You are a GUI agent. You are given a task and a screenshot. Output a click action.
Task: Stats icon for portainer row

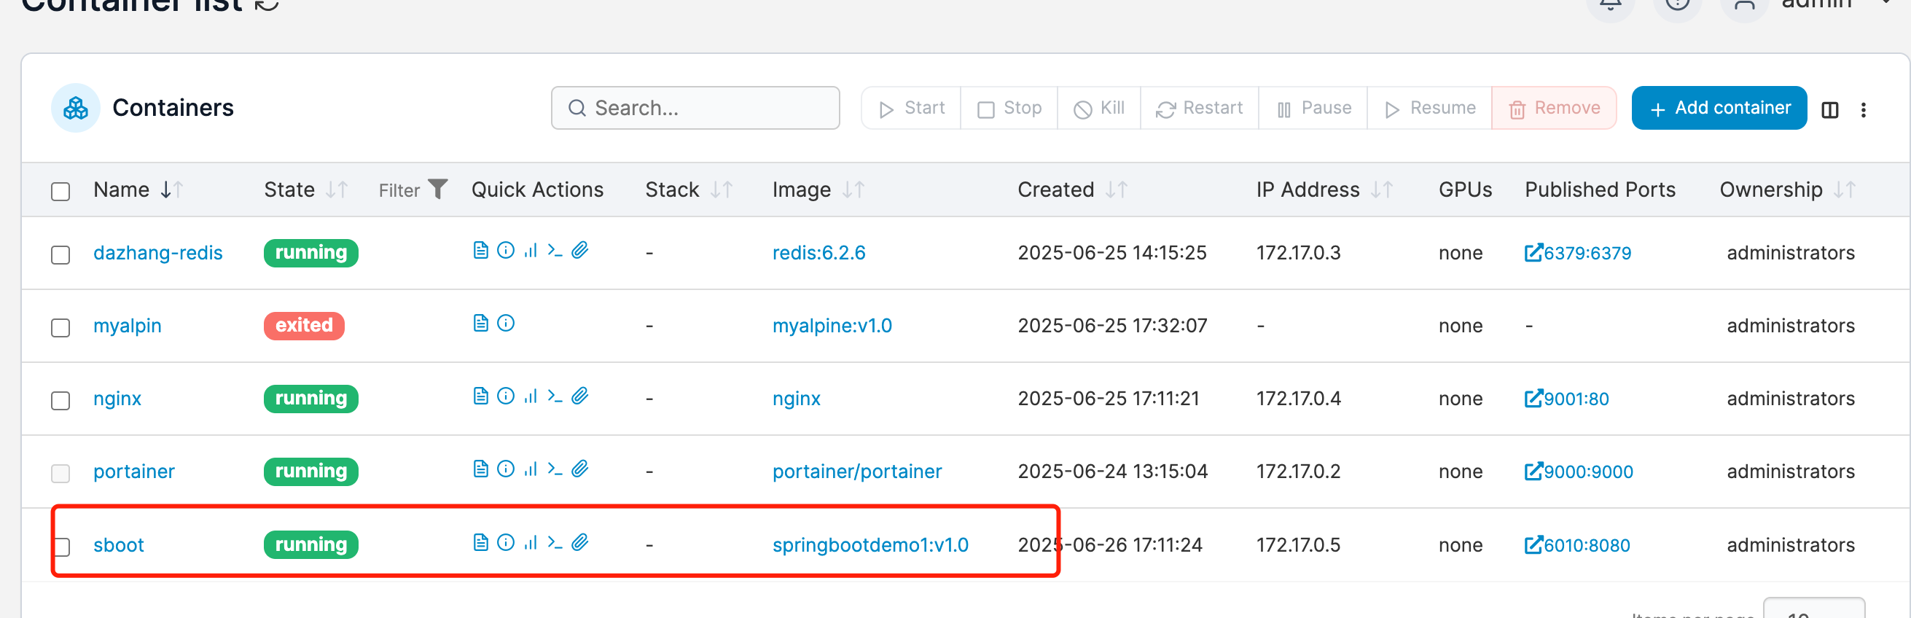coord(531,469)
